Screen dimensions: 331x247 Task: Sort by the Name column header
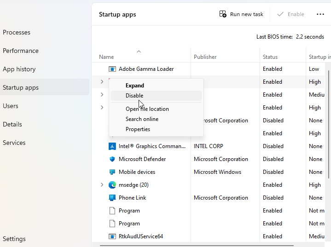[x=106, y=57]
